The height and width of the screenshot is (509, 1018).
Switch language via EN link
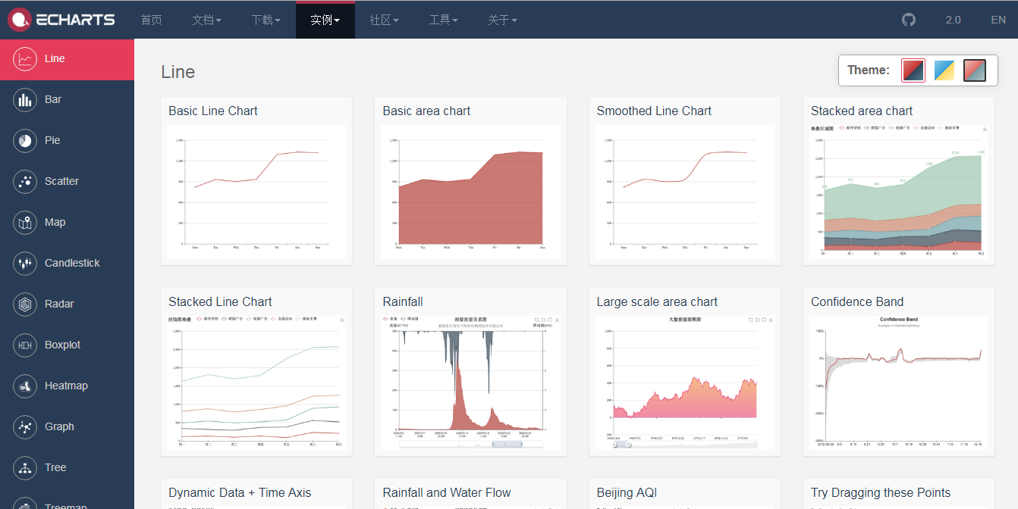[x=998, y=20]
